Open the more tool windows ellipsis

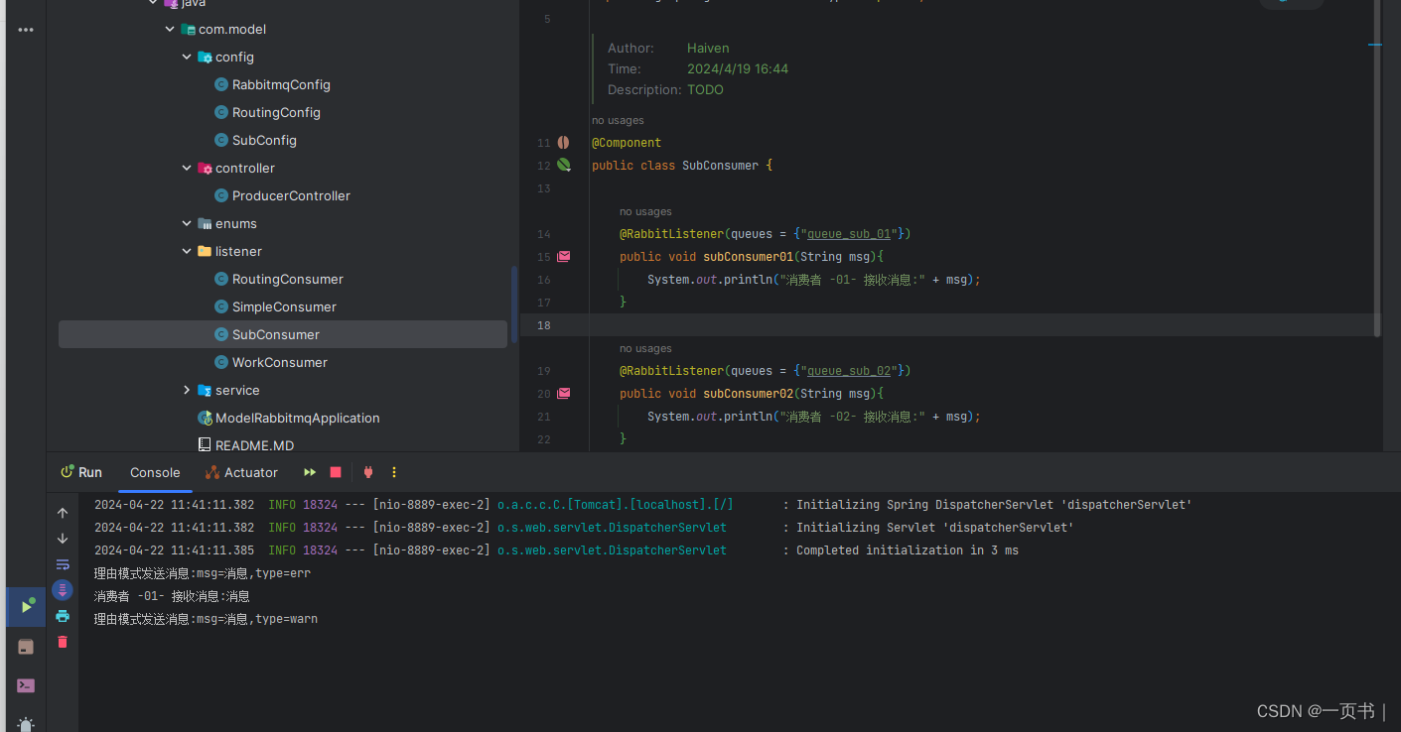pyautogui.click(x=26, y=30)
